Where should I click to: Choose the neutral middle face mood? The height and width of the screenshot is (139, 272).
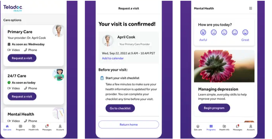point(224,32)
